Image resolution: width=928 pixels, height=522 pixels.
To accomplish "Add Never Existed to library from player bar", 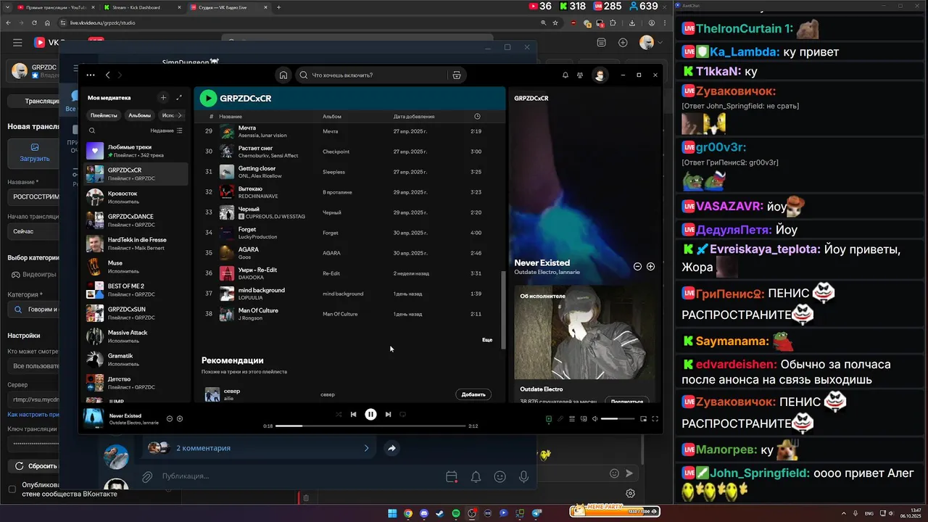I will pyautogui.click(x=180, y=418).
